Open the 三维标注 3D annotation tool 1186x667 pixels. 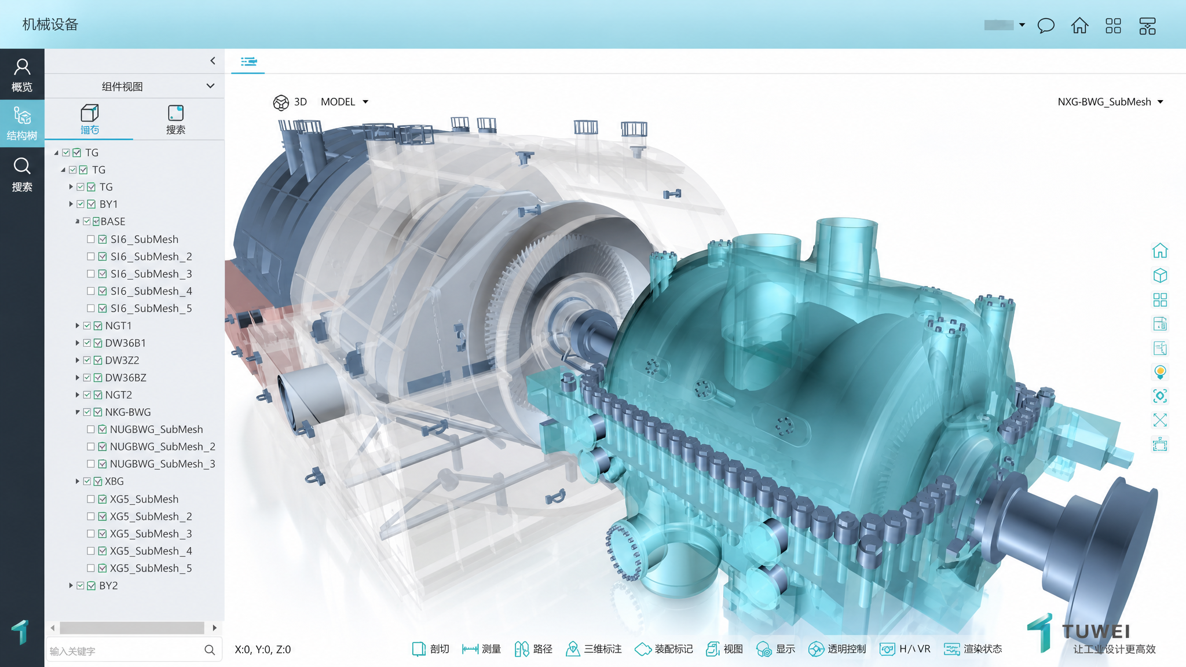594,649
